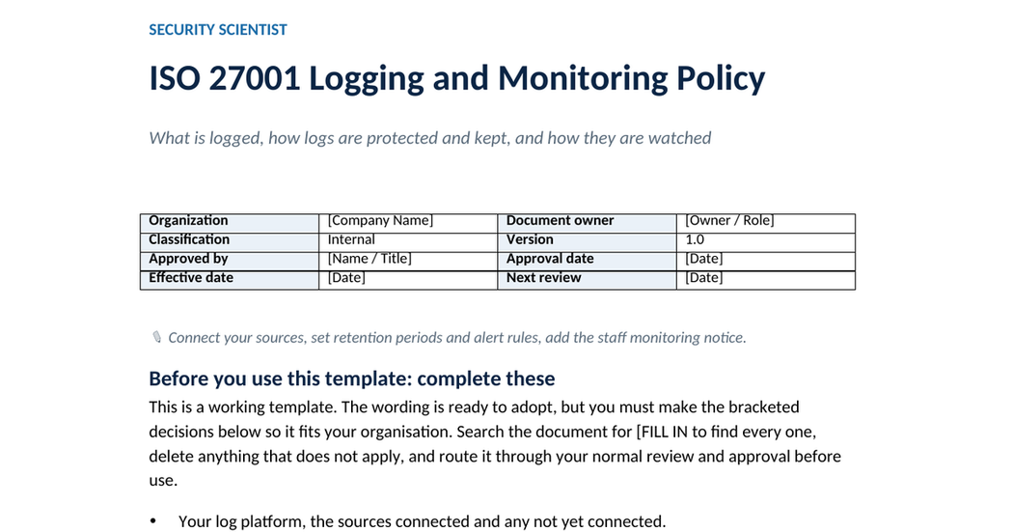Click the Before you use this template heading
This screenshot has height=532, width=1013.
(x=351, y=378)
